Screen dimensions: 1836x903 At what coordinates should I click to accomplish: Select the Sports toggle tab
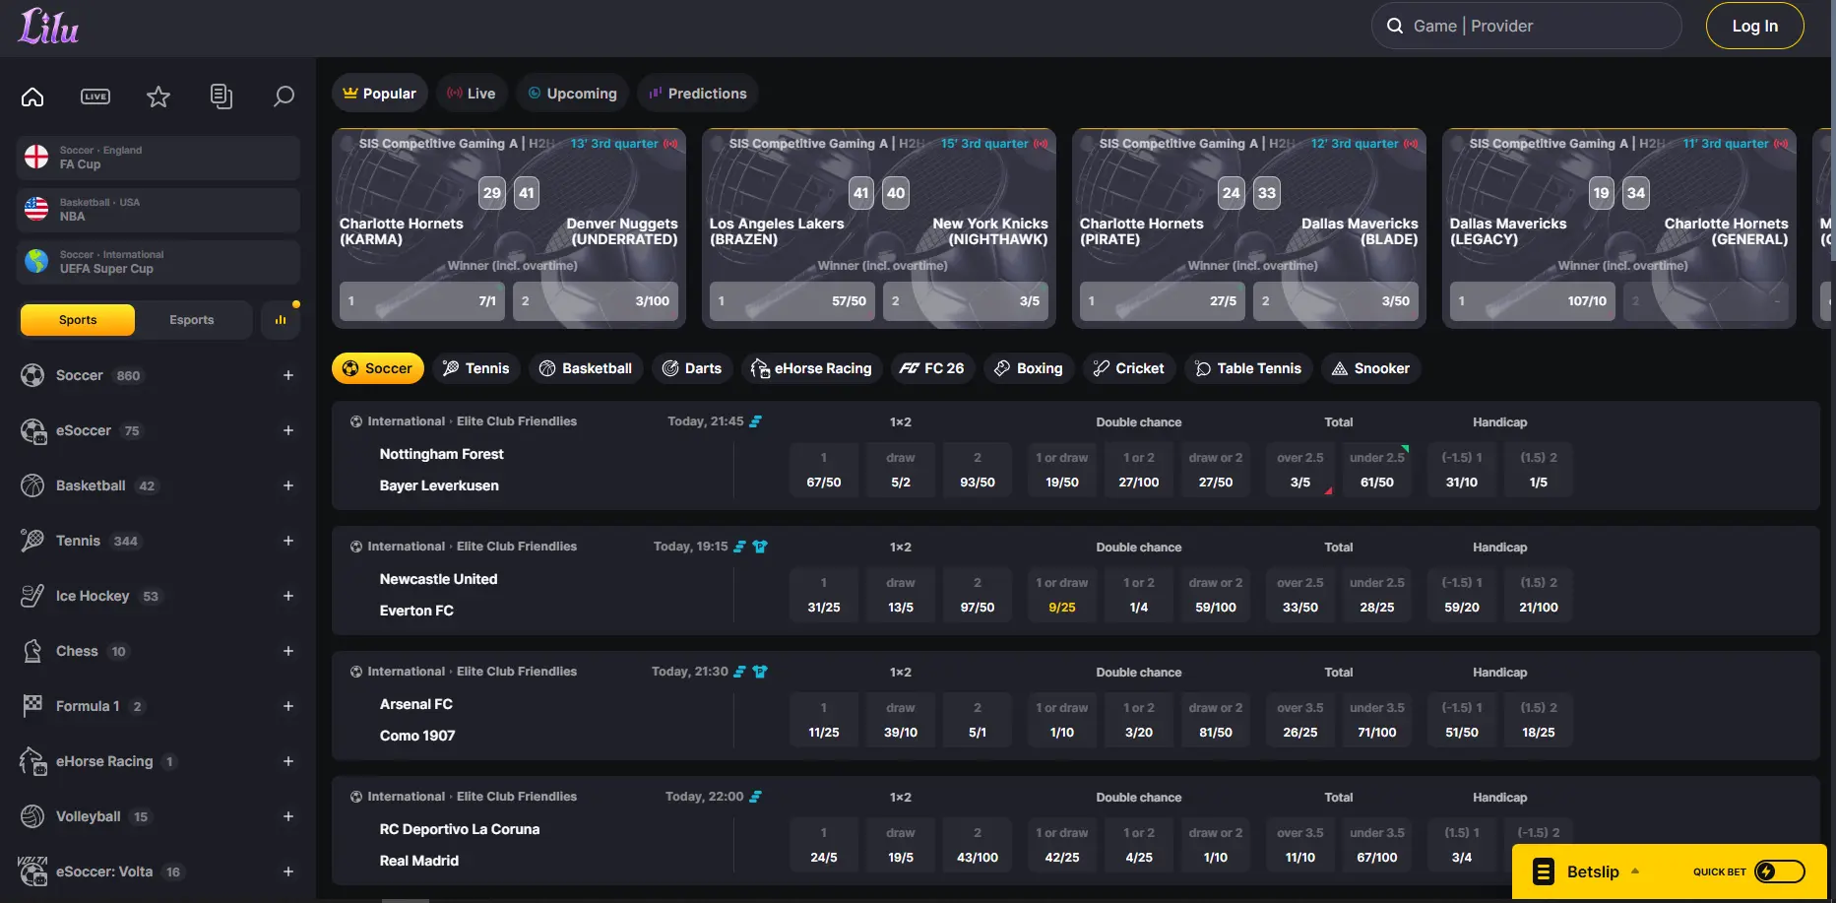78,320
